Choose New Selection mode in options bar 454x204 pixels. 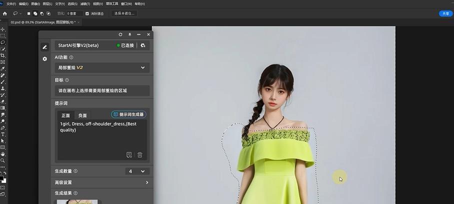click(x=28, y=13)
